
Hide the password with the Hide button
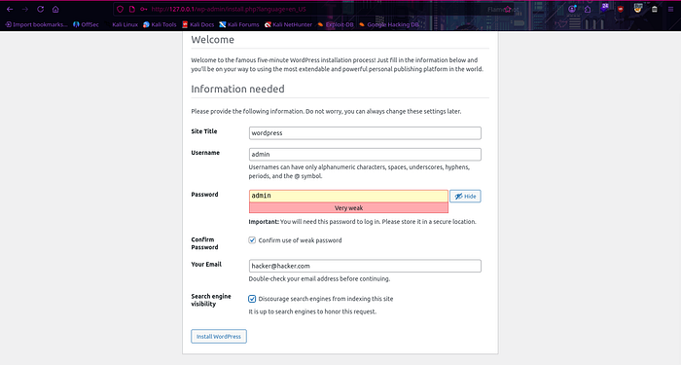tap(465, 197)
